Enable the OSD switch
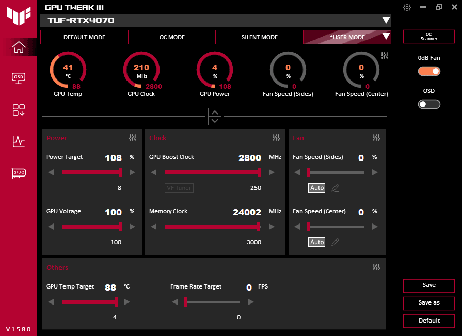Viewport: 462px width, 336px height. (429, 104)
